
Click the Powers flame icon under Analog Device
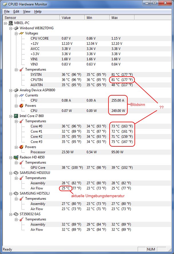(21, 106)
